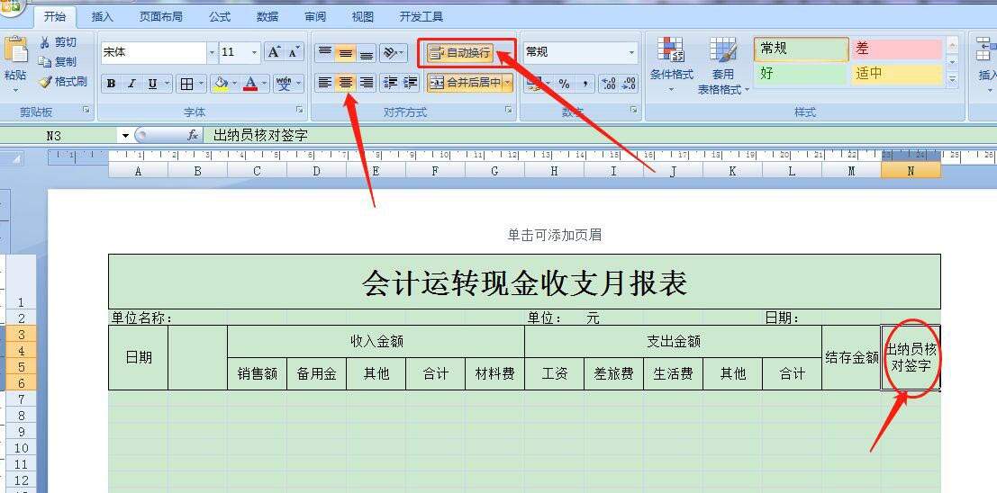The height and width of the screenshot is (493, 997).
Task: Toggle underline U formatting
Action: click(x=152, y=84)
